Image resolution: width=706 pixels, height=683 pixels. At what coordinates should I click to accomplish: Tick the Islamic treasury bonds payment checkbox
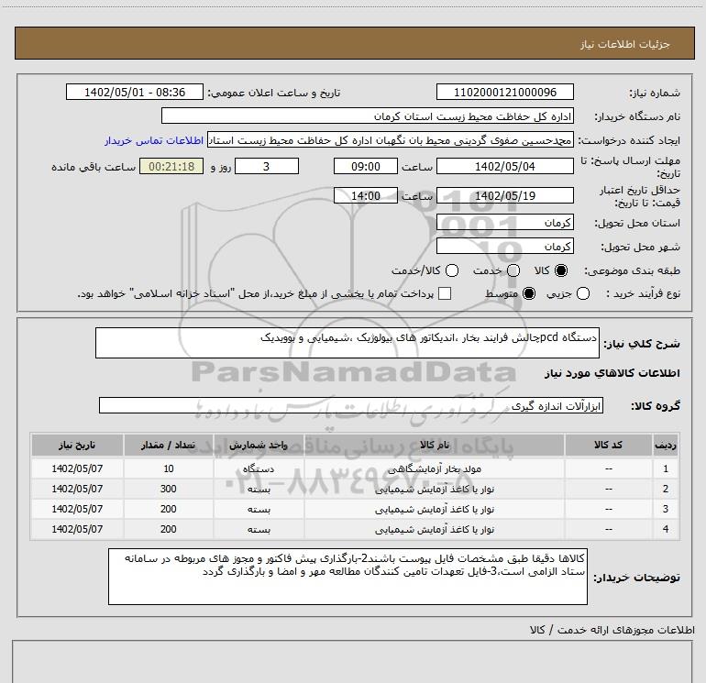445,293
